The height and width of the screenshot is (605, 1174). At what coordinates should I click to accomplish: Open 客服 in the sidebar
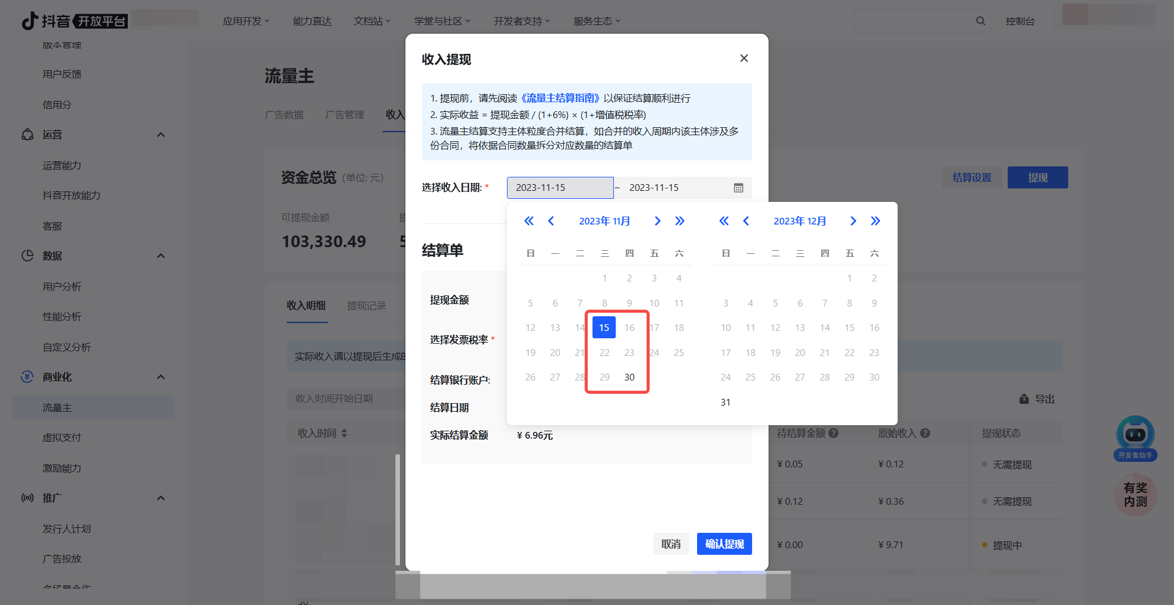coord(52,226)
